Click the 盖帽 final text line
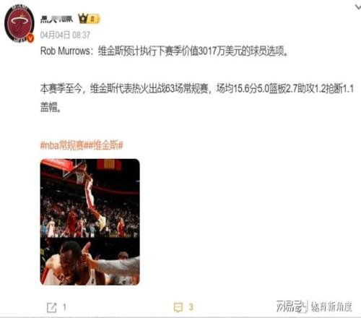Screen dimensions: 361x318 point(51,108)
